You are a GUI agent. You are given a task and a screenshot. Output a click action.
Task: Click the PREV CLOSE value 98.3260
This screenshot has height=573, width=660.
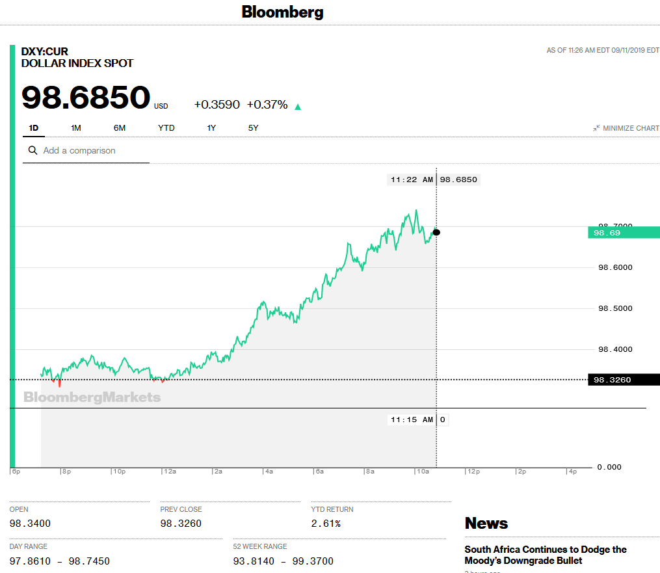pos(181,524)
